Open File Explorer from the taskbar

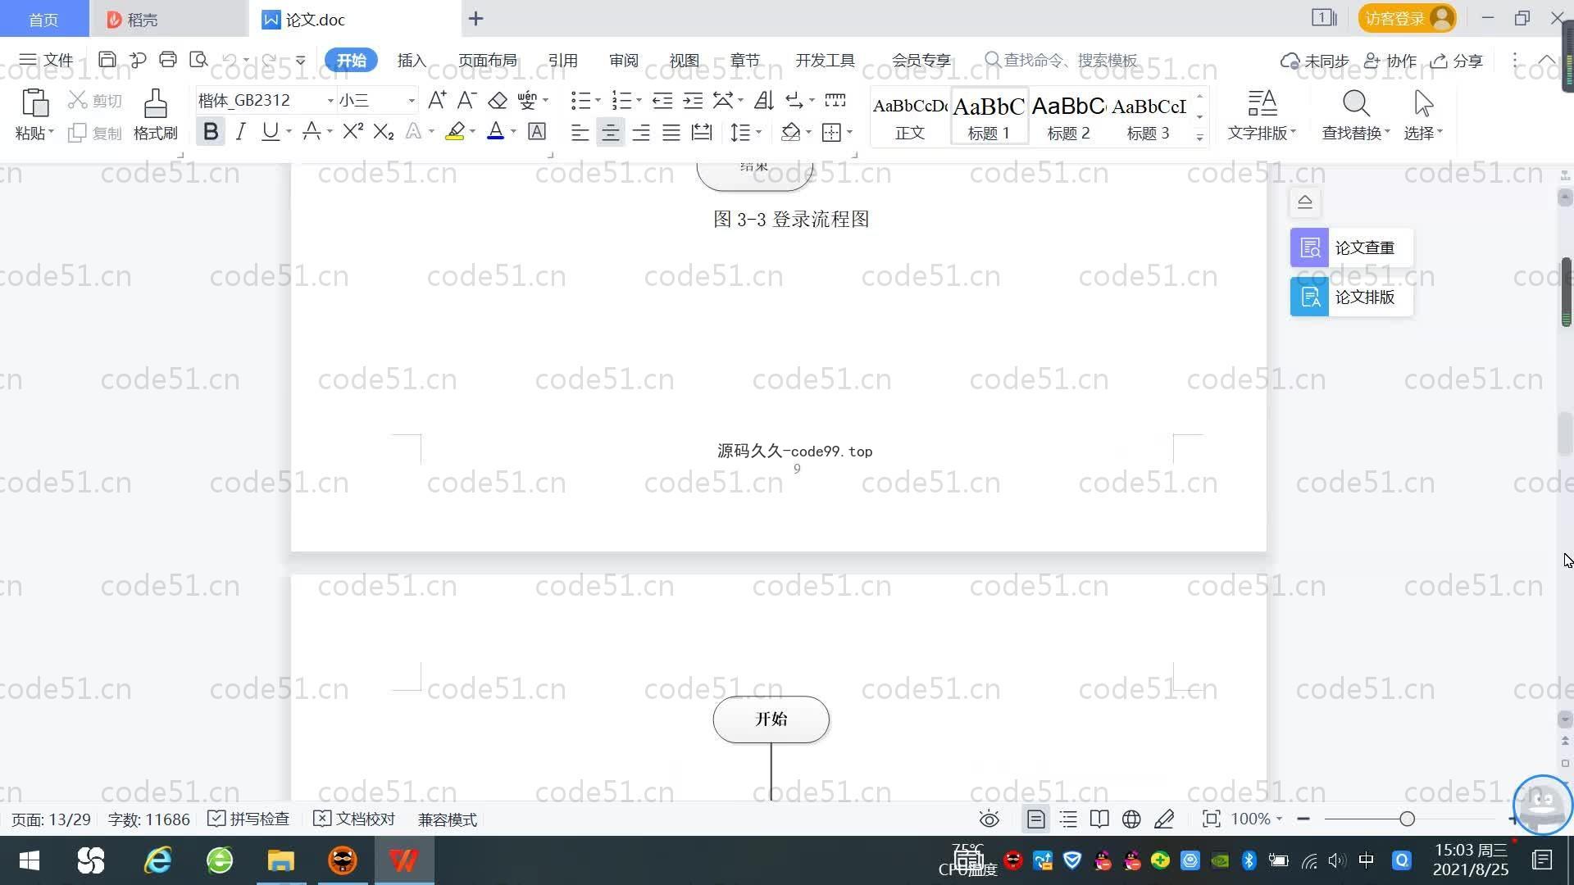click(x=280, y=860)
